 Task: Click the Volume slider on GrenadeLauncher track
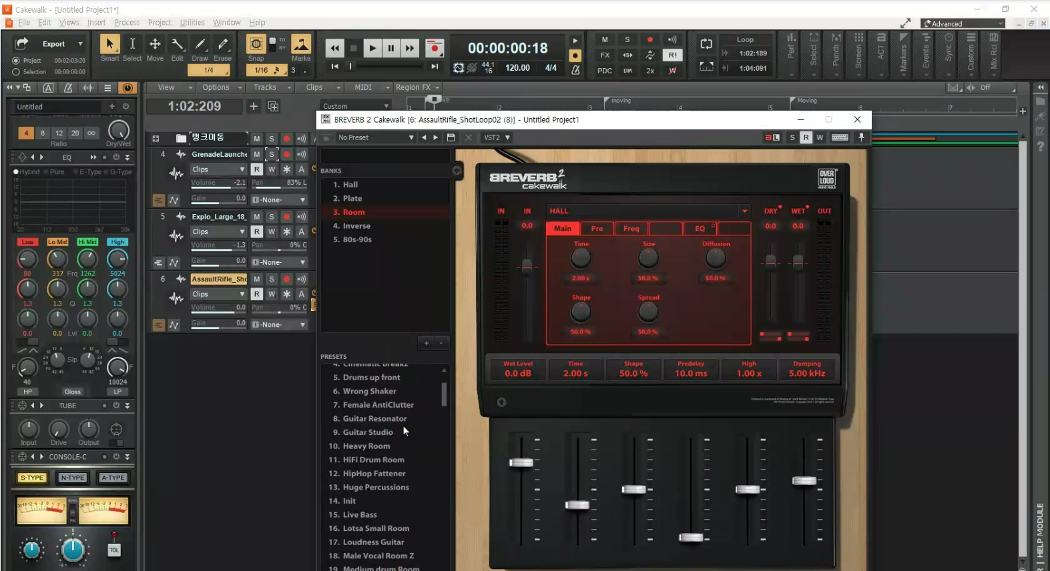[x=218, y=183]
